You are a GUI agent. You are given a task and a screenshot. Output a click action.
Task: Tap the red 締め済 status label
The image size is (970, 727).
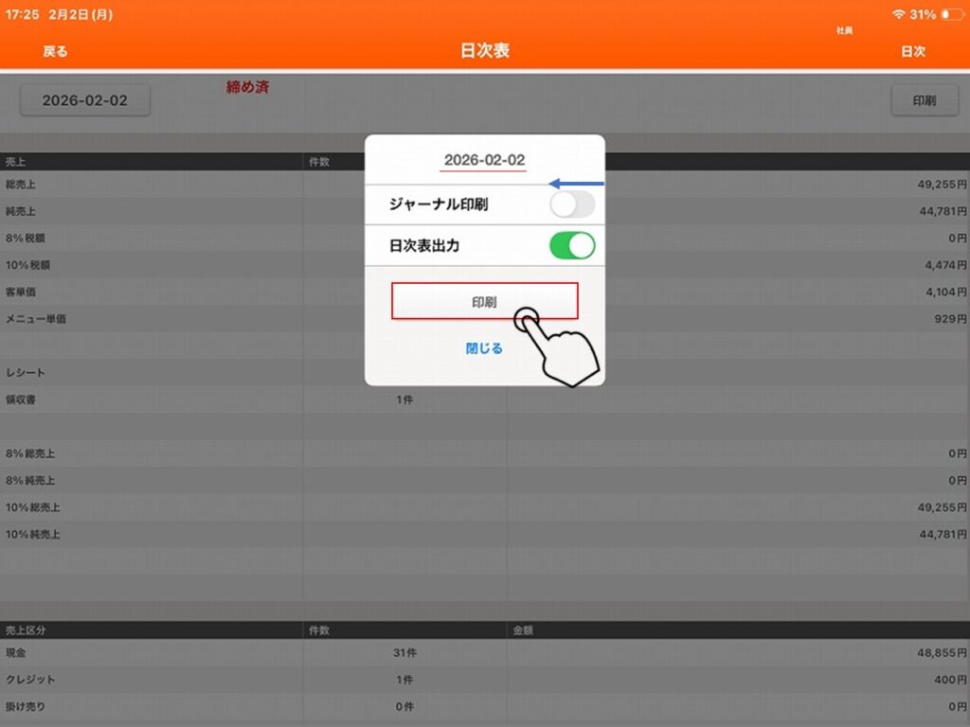click(247, 87)
